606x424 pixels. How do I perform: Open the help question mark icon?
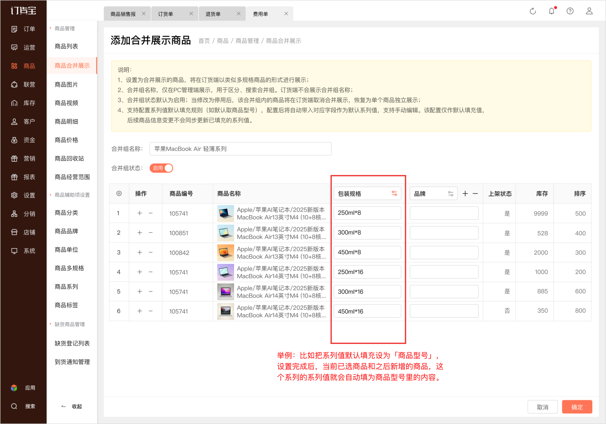(x=570, y=11)
